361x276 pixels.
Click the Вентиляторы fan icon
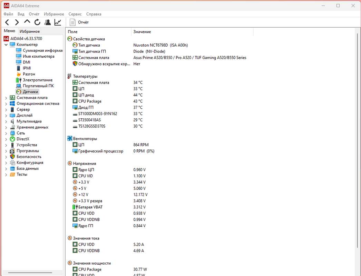pos(69,138)
